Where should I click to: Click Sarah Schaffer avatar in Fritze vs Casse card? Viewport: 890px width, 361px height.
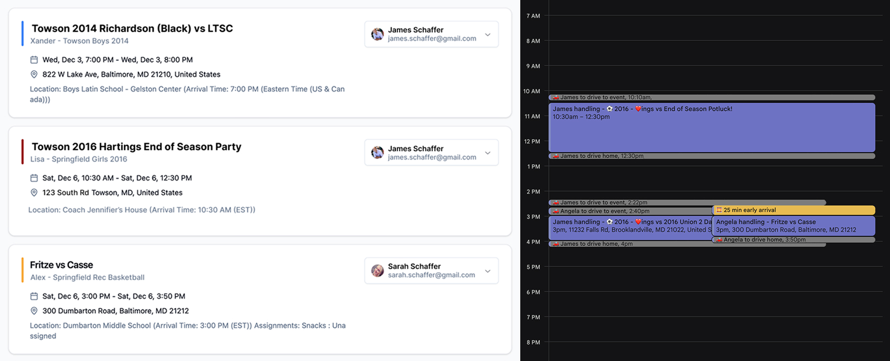[x=378, y=270]
